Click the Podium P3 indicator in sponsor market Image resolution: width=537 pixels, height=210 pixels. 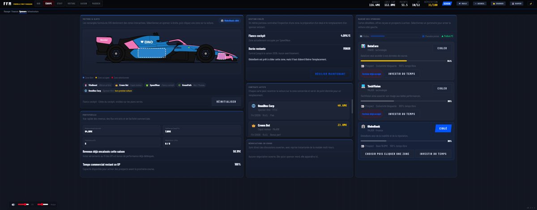[x=447, y=36]
